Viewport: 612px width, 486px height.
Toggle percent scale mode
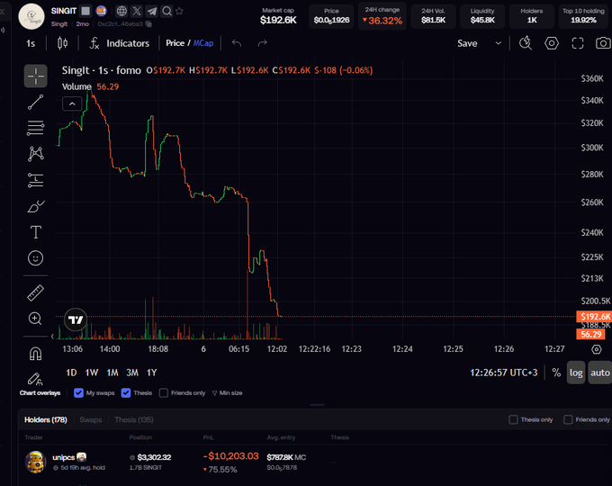pyautogui.click(x=556, y=373)
